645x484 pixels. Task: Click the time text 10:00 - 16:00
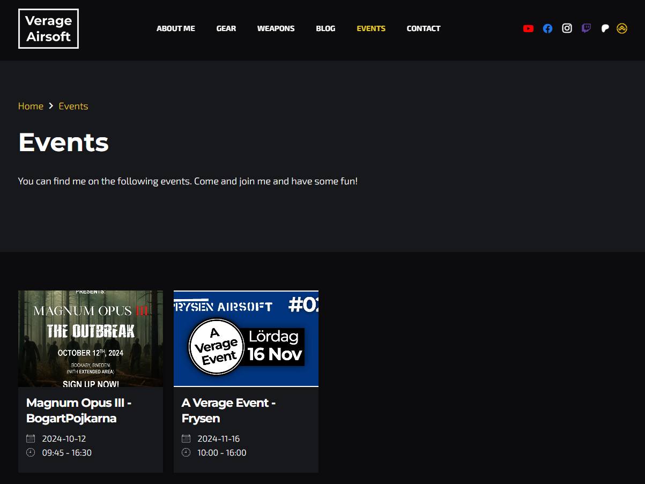(222, 452)
